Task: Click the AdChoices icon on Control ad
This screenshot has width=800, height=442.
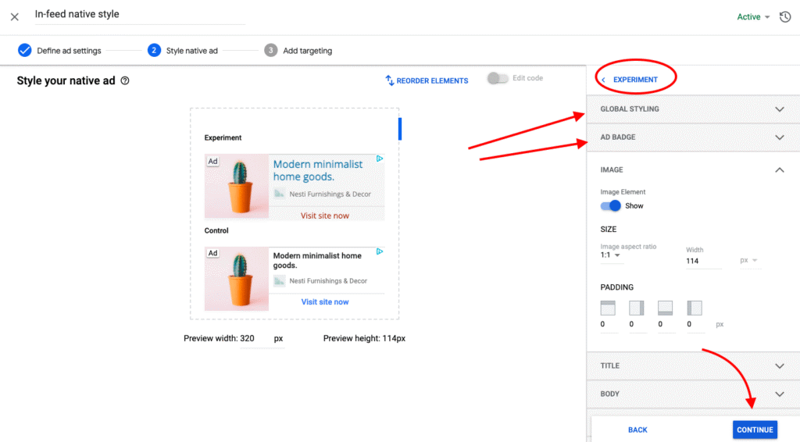Action: [x=380, y=251]
